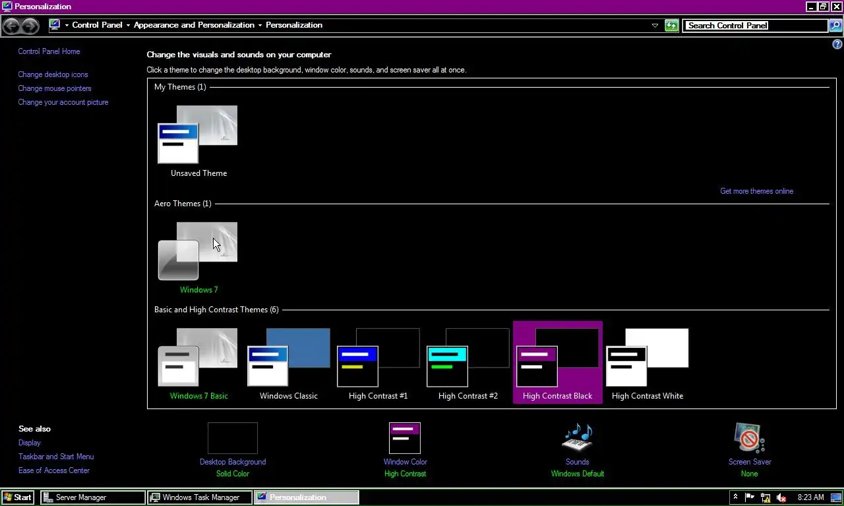Image resolution: width=844 pixels, height=506 pixels.
Task: Open the Help question mark icon
Action: pyautogui.click(x=837, y=45)
